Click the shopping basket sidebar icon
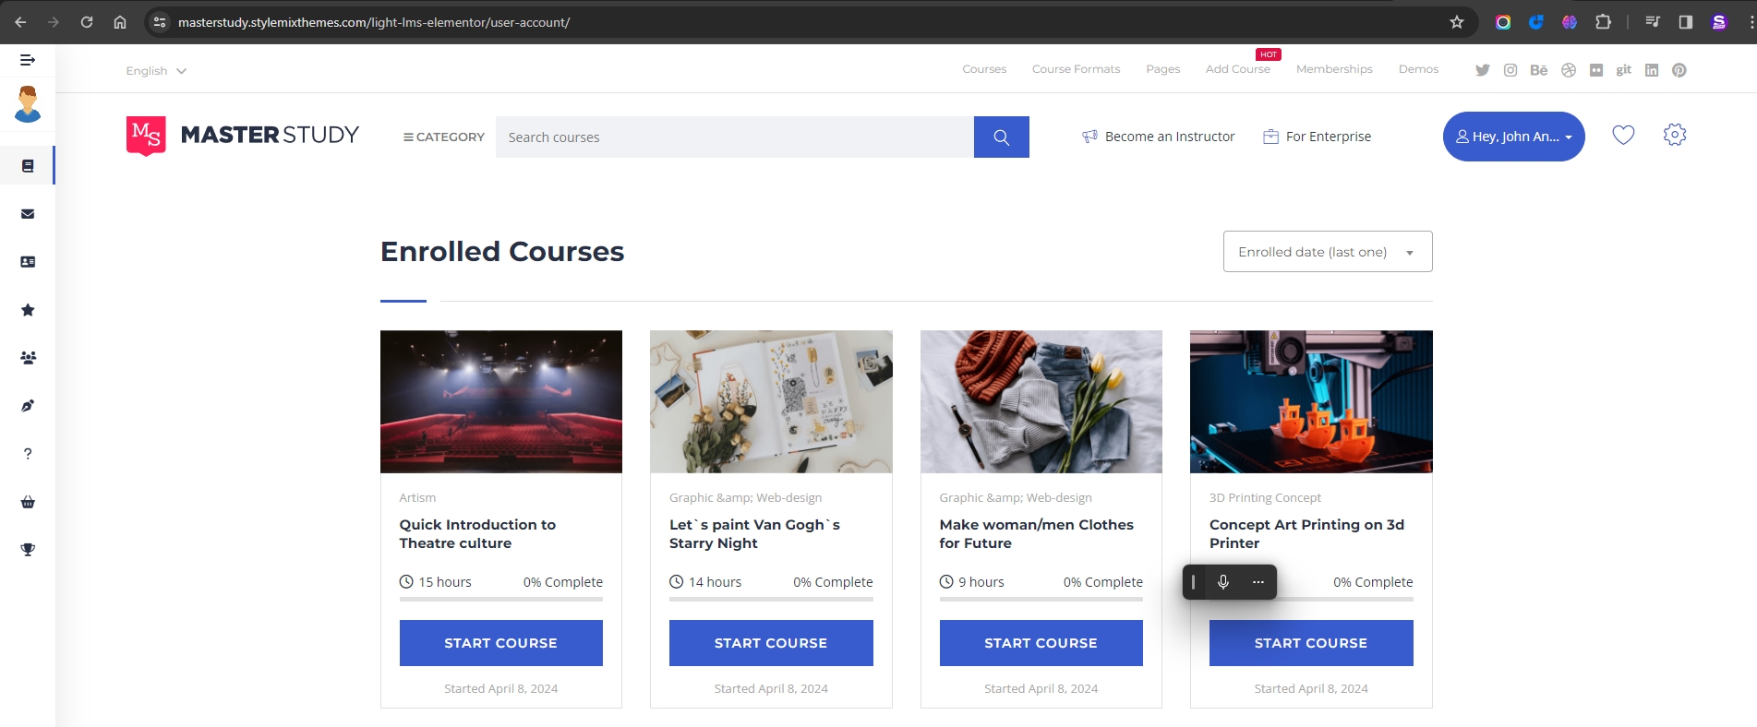1757x727 pixels. [x=28, y=502]
